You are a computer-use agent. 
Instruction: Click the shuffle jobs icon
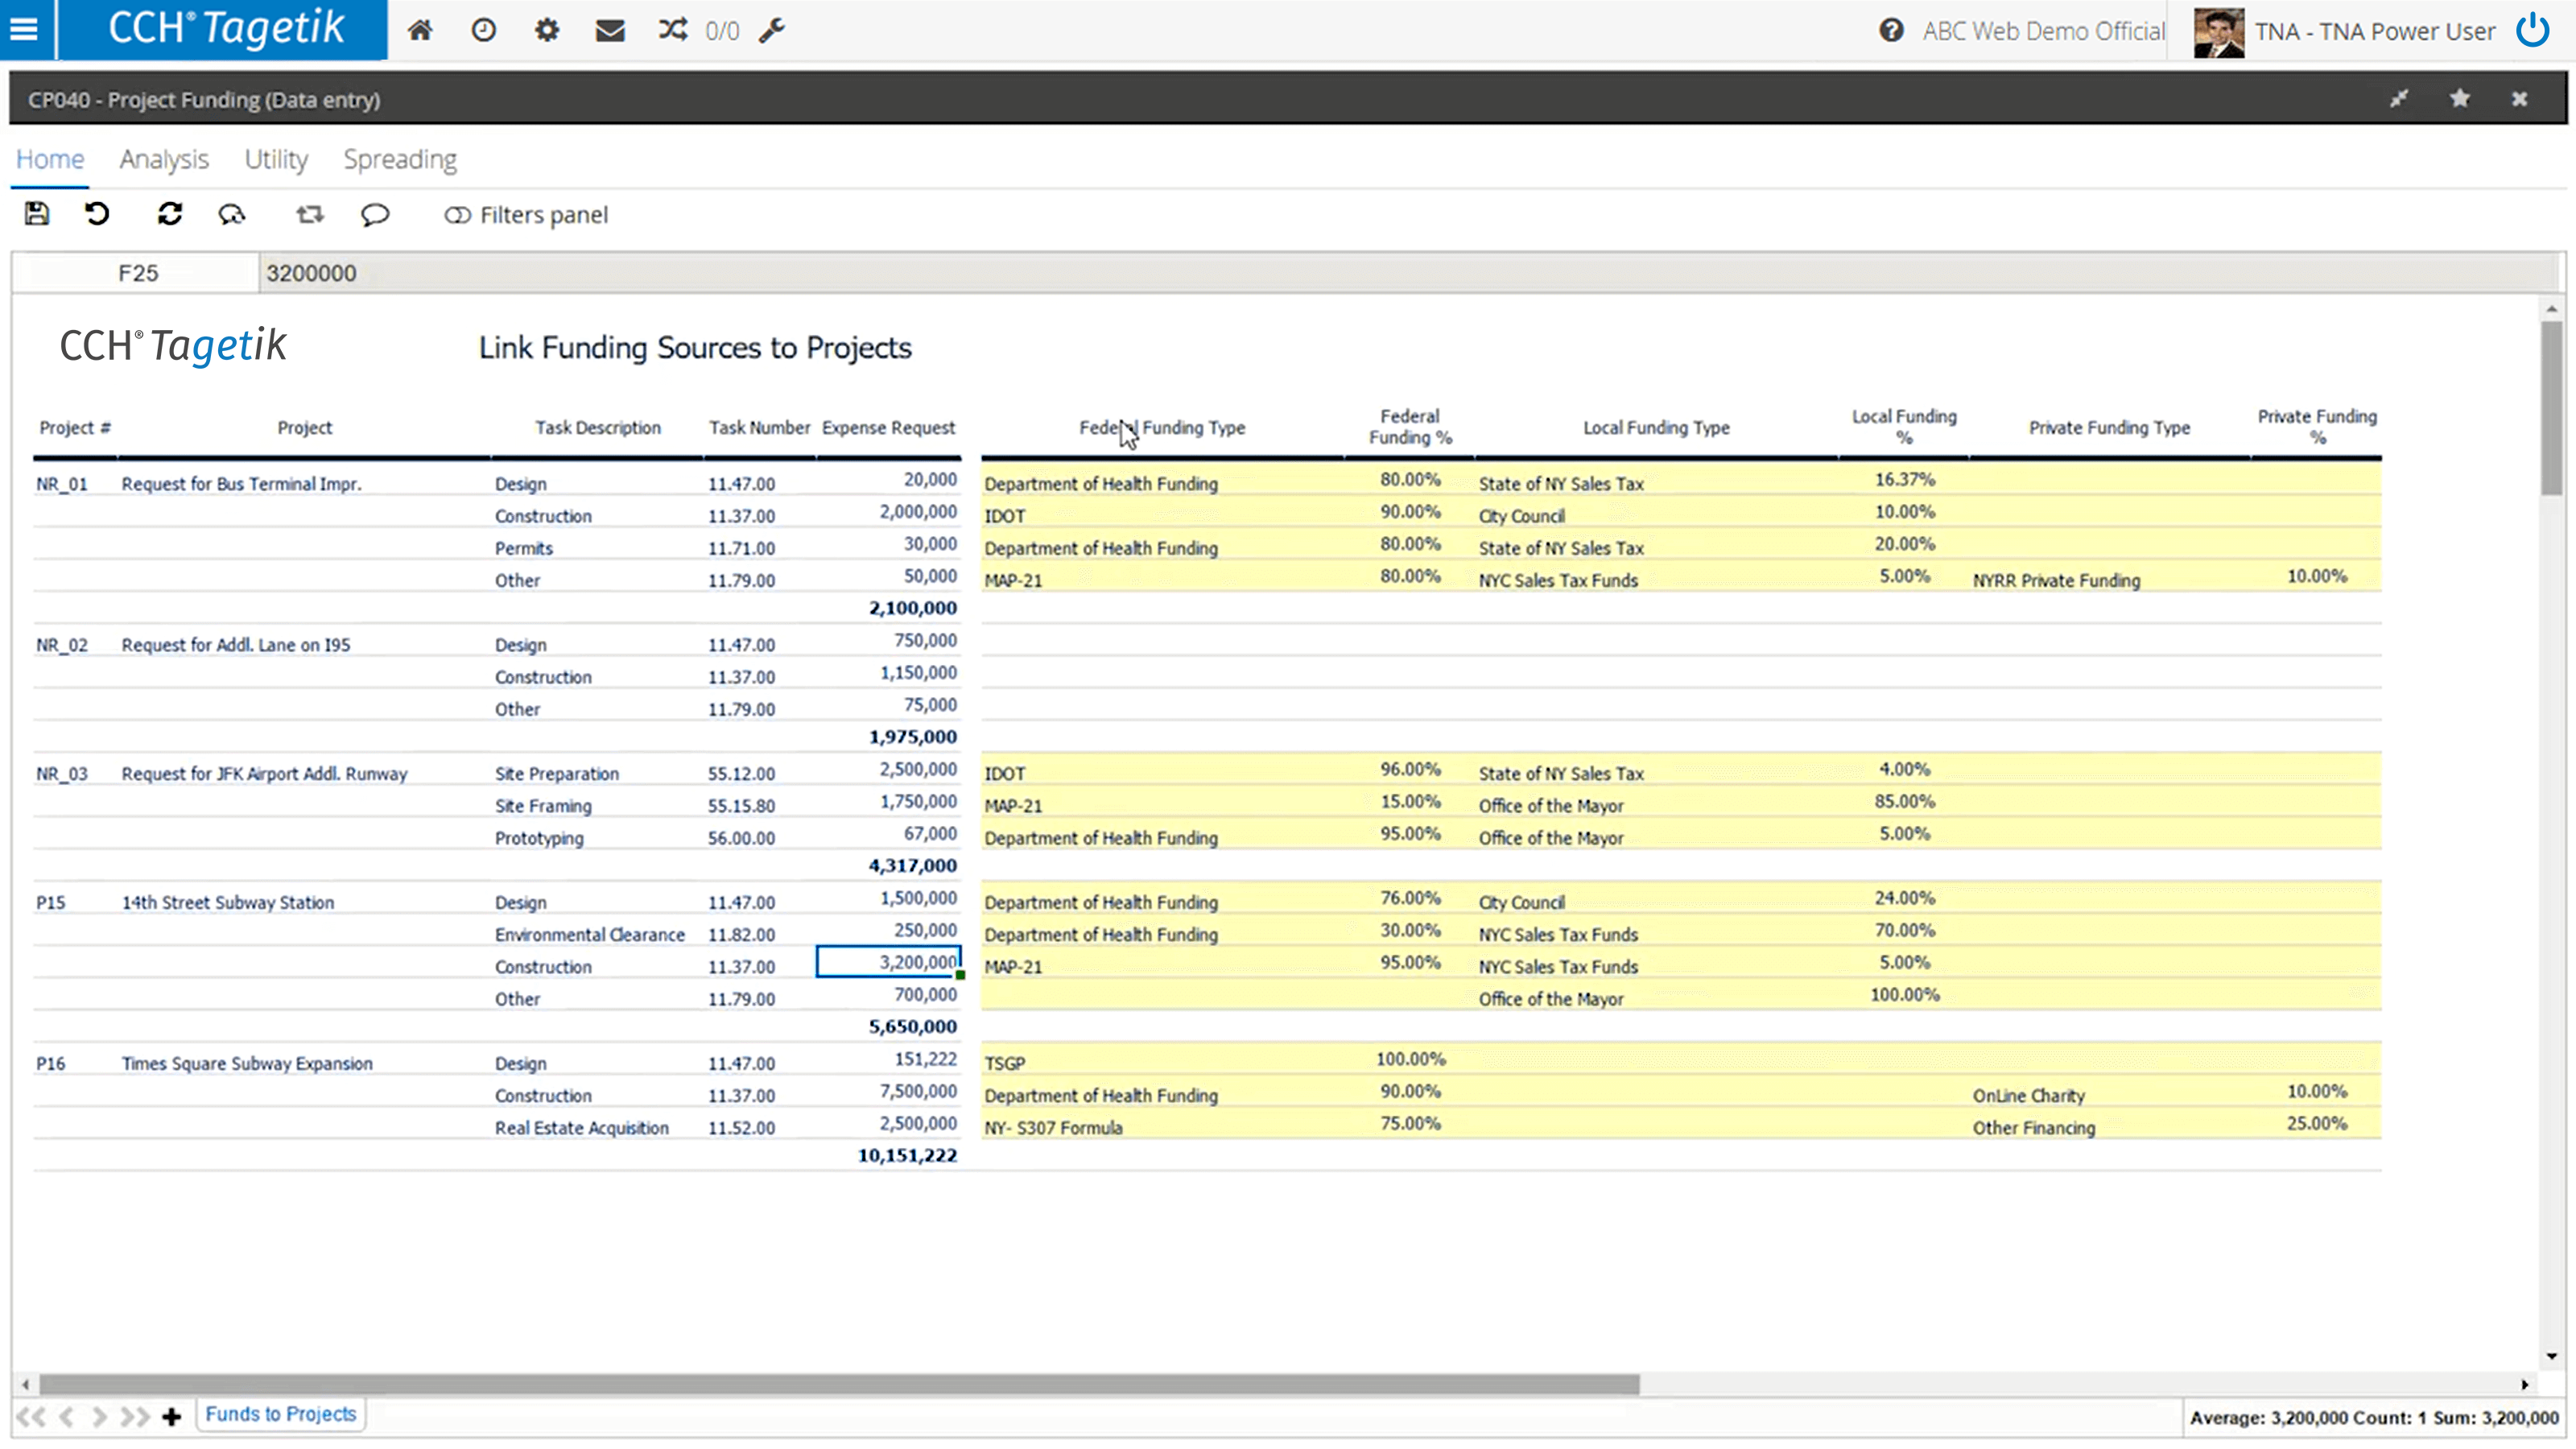point(673,30)
